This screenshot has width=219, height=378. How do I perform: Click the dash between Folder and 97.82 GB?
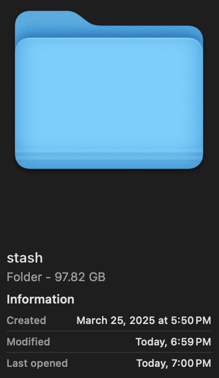coord(48,277)
